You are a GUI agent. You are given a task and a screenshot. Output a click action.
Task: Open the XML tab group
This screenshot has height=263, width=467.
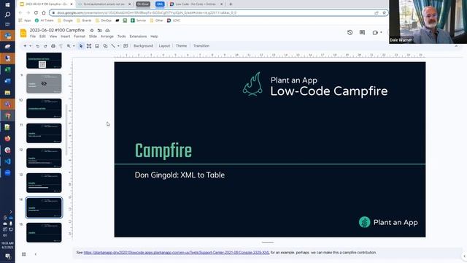(x=160, y=4)
